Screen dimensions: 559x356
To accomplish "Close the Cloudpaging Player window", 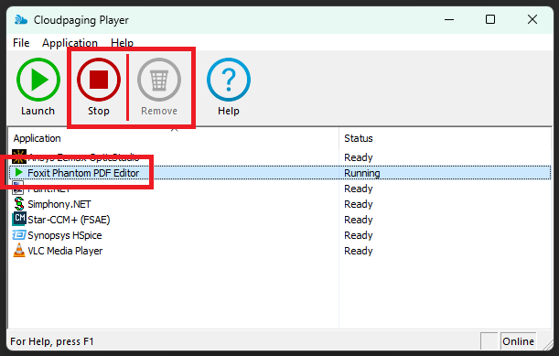I will 532,19.
